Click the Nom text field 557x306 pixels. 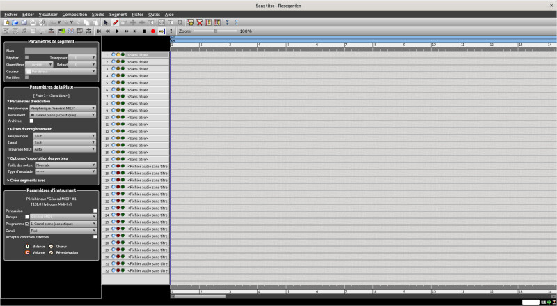click(x=61, y=51)
